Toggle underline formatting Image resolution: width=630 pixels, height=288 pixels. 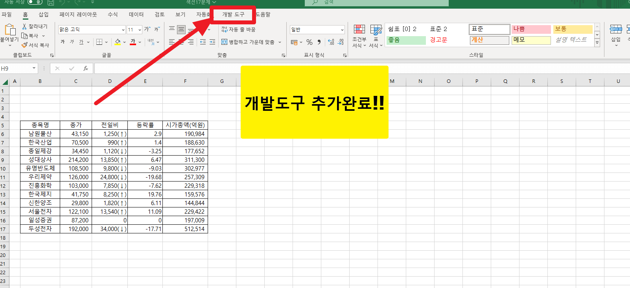point(81,42)
